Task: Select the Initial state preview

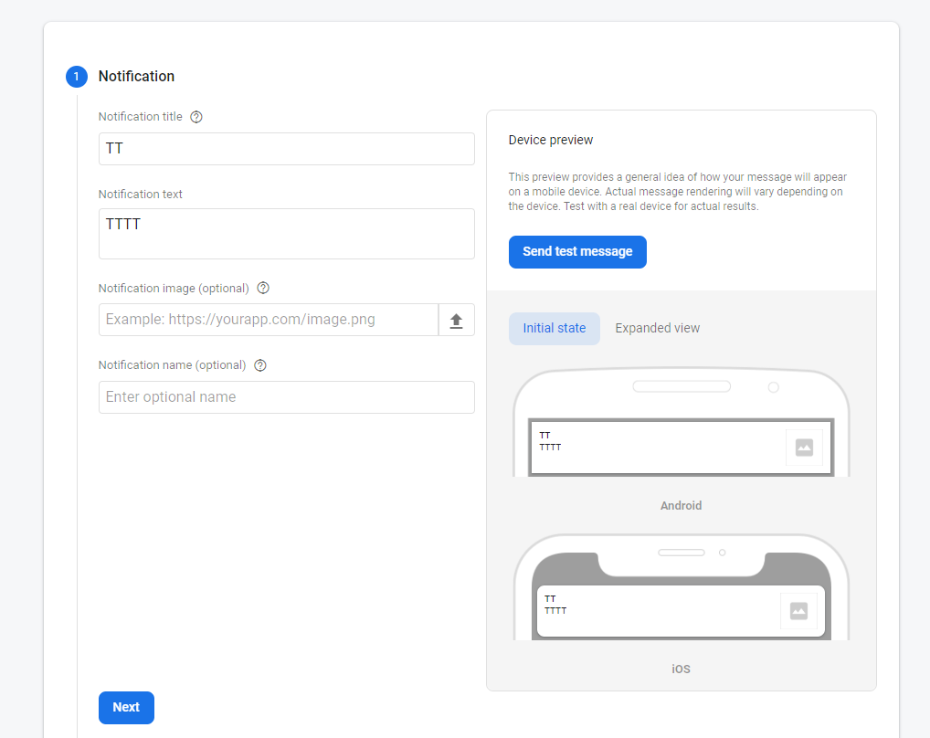Action: point(554,327)
